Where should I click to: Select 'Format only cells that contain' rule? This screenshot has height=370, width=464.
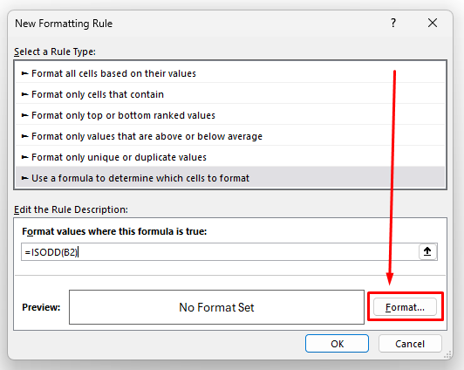[230, 94]
